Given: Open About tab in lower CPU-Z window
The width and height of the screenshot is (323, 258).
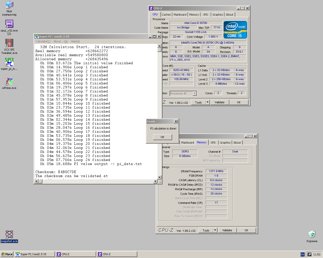Looking at the screenshot, I should (x=237, y=143).
